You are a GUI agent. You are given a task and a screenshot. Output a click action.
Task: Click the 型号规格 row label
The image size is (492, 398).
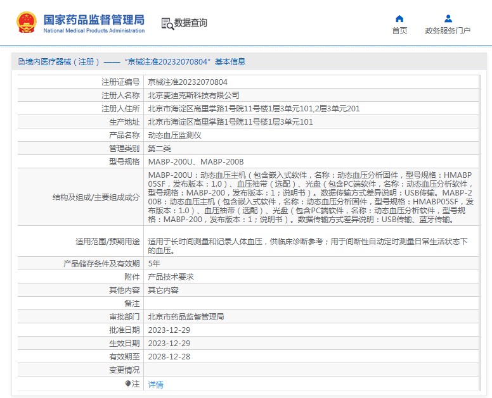coord(124,162)
